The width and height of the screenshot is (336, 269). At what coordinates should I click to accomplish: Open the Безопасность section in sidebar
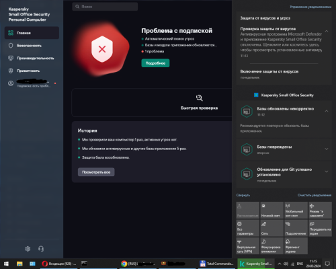[x=32, y=46]
